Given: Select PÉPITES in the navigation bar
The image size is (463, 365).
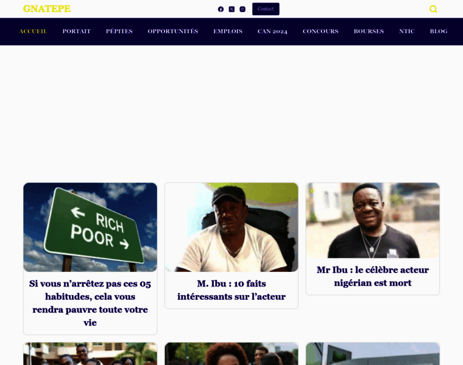Looking at the screenshot, I should pyautogui.click(x=119, y=31).
